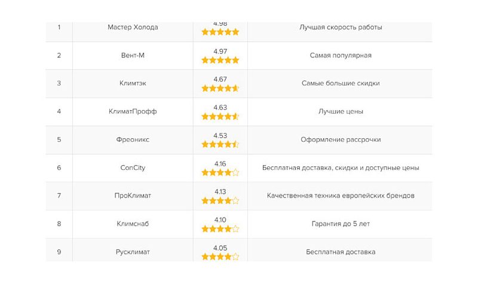Click the Фреоникс star rating
This screenshot has height=283, width=478.
pyautogui.click(x=220, y=145)
